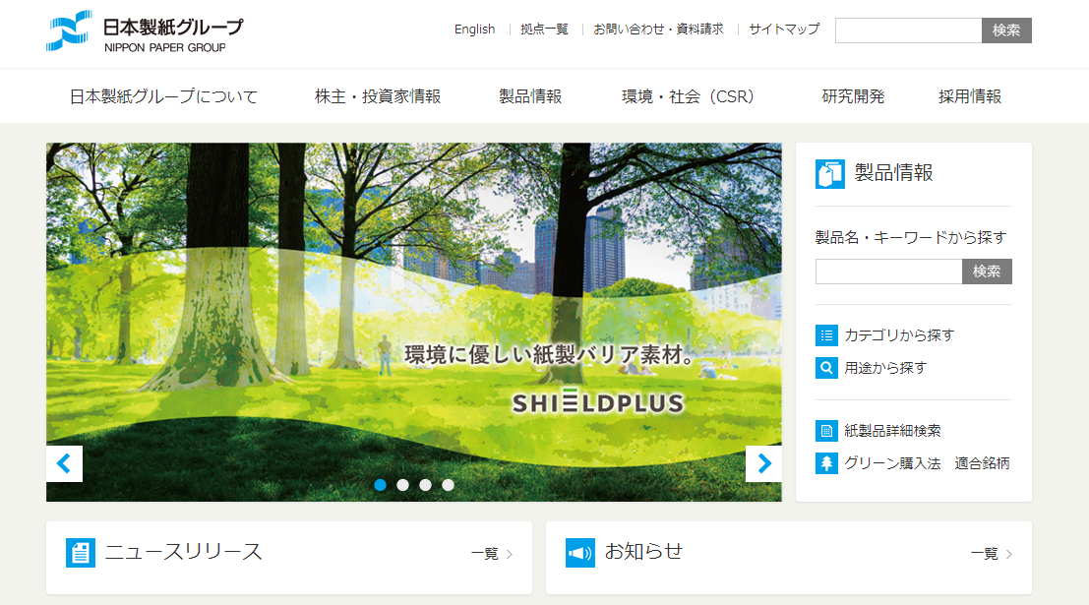Image resolution: width=1089 pixels, height=605 pixels.
Task: Select the second carousel dot
Action: 402,485
